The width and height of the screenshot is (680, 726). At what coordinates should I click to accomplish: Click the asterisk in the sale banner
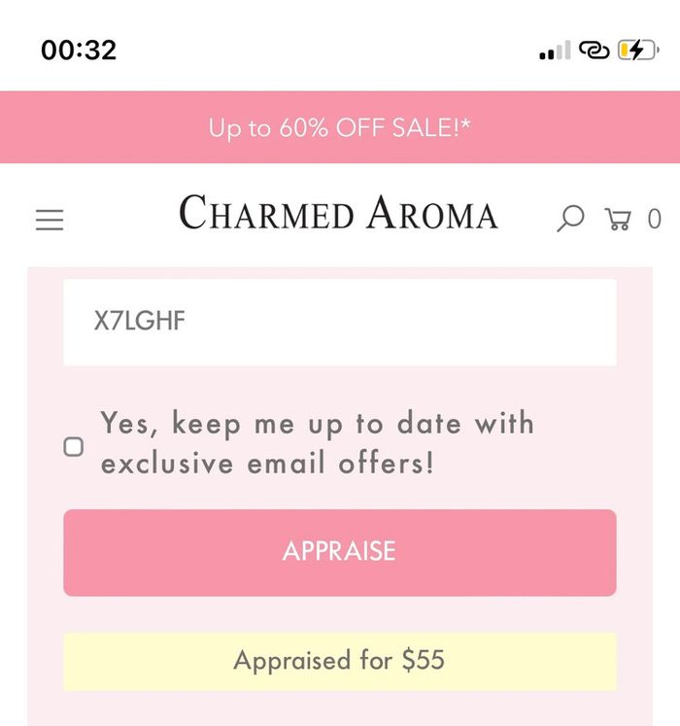(x=465, y=124)
